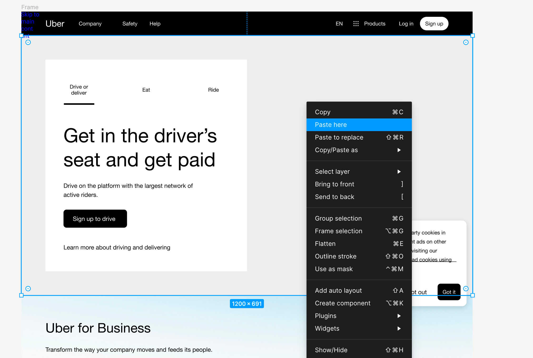The image size is (533, 358).
Task: Click the Products grid dots icon
Action: pyautogui.click(x=356, y=24)
